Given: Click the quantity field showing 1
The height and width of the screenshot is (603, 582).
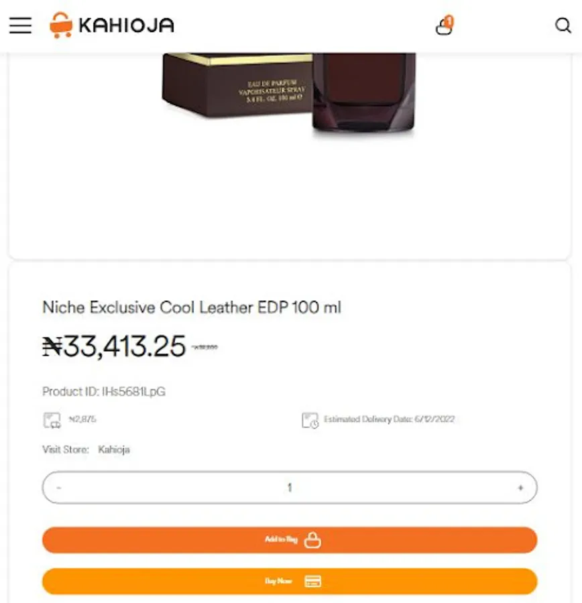Looking at the screenshot, I should click(290, 488).
